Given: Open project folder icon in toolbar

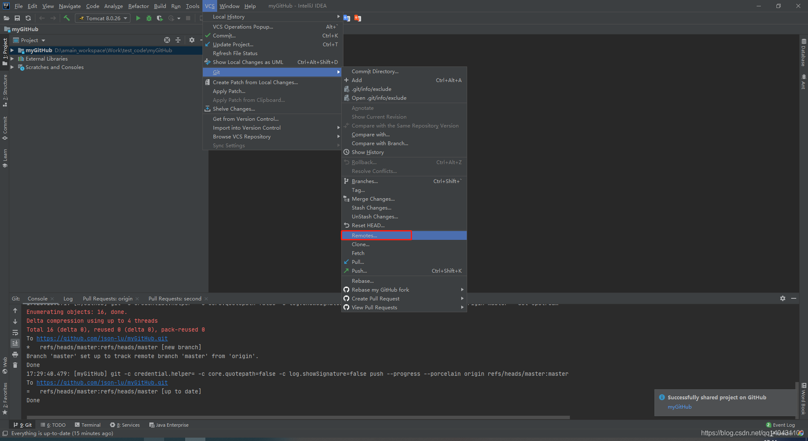Looking at the screenshot, I should (x=6, y=18).
